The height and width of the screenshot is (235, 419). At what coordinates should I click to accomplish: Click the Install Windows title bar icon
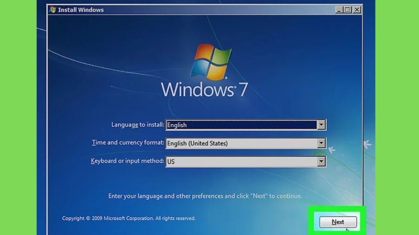tap(52, 10)
